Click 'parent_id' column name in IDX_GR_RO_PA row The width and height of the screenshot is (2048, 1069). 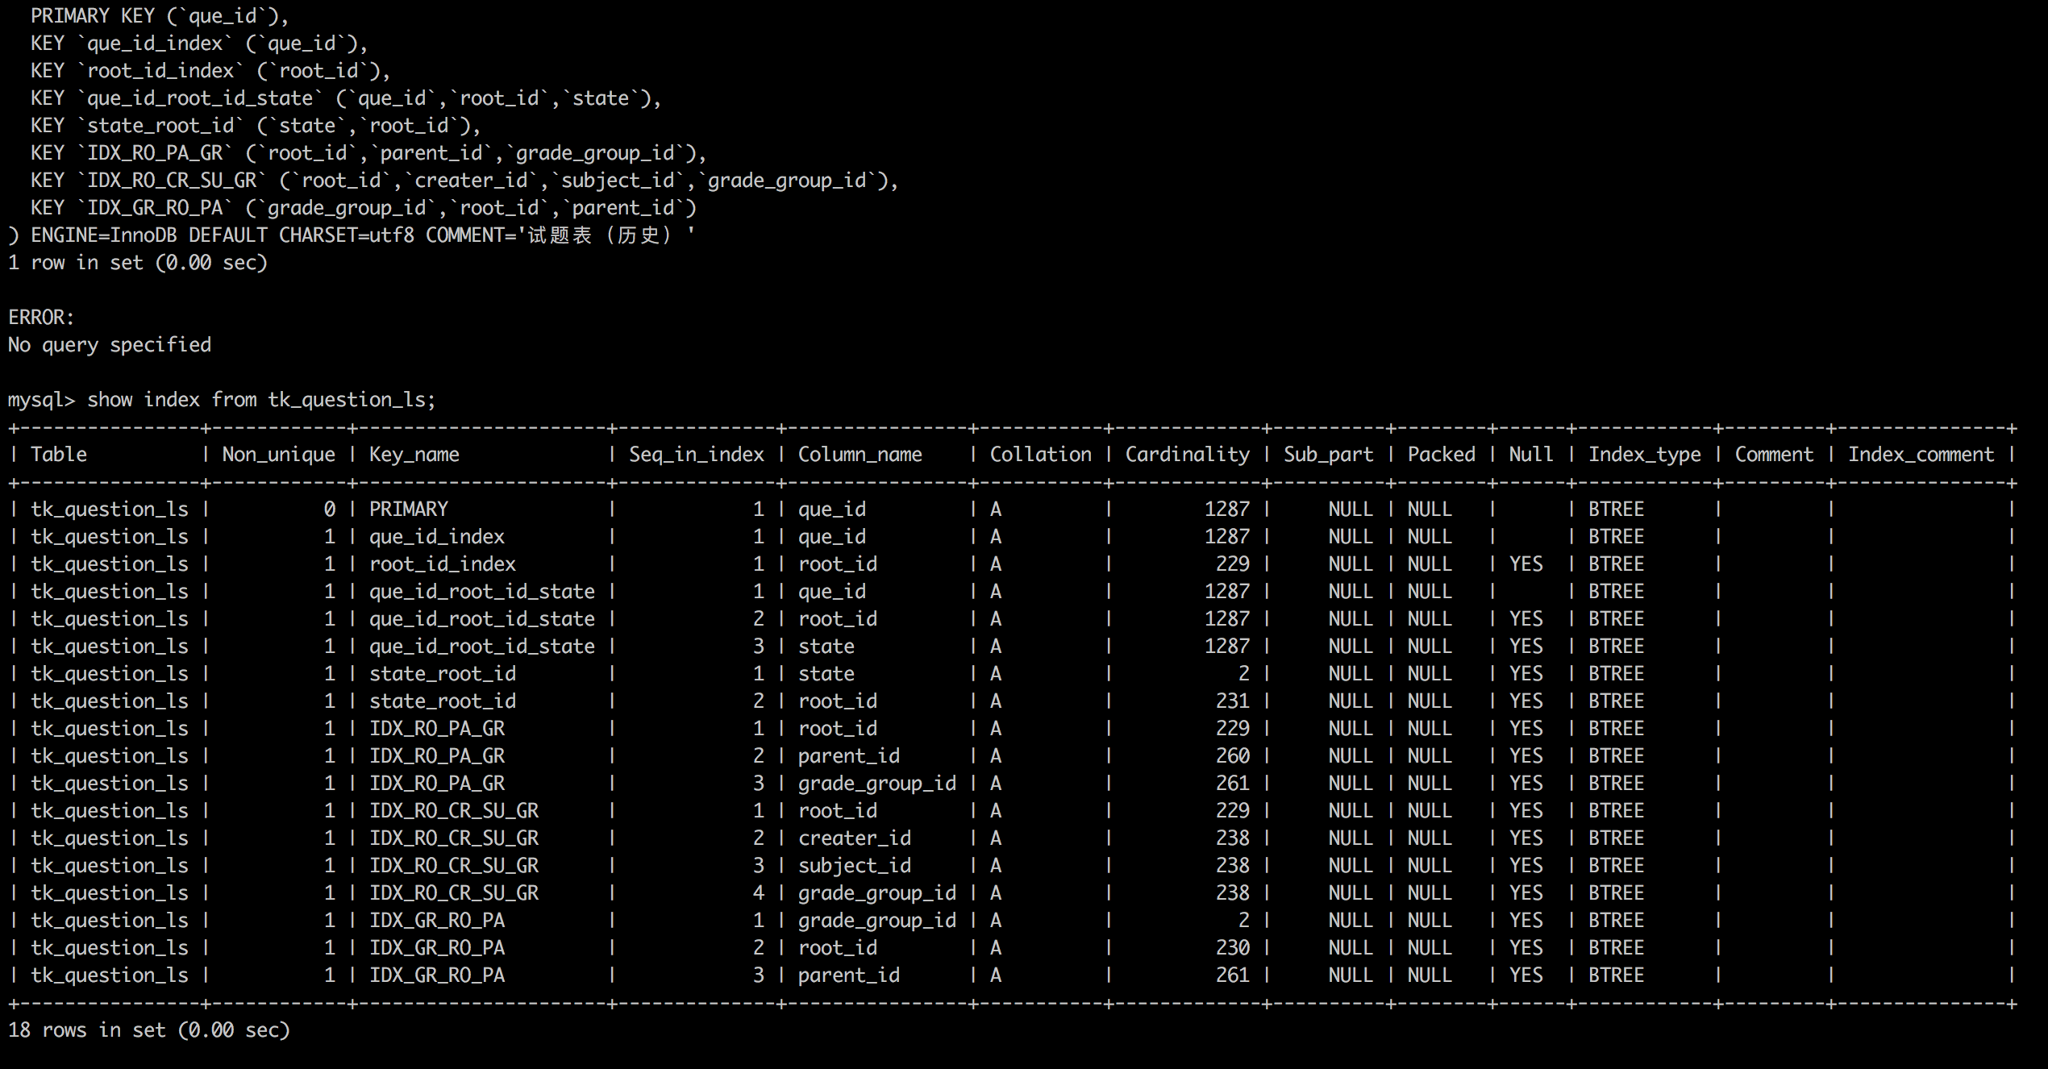pos(848,975)
